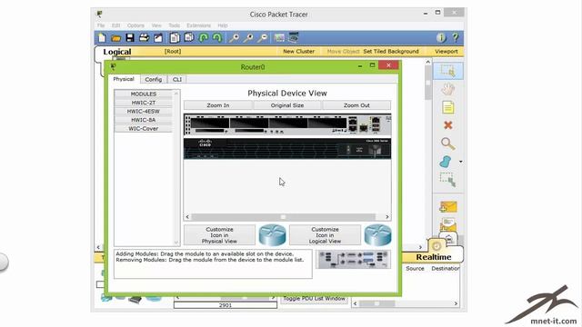Switch to Realtime mode tab
Viewport: 582px width, 327px height.
[x=433, y=257]
